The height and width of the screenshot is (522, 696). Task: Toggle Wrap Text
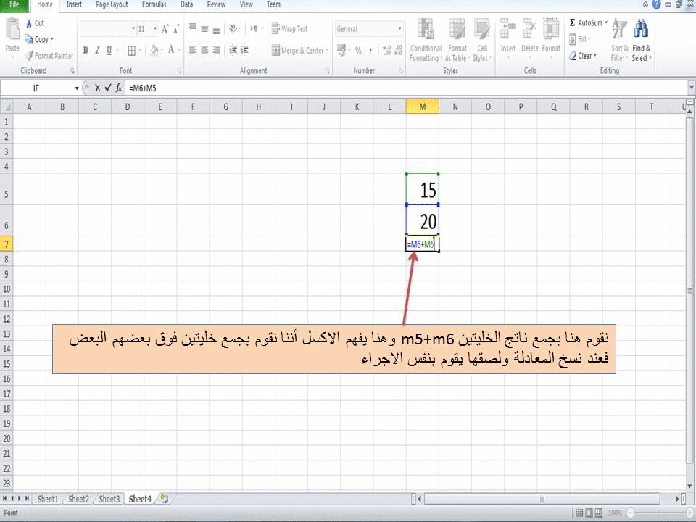pyautogui.click(x=289, y=29)
